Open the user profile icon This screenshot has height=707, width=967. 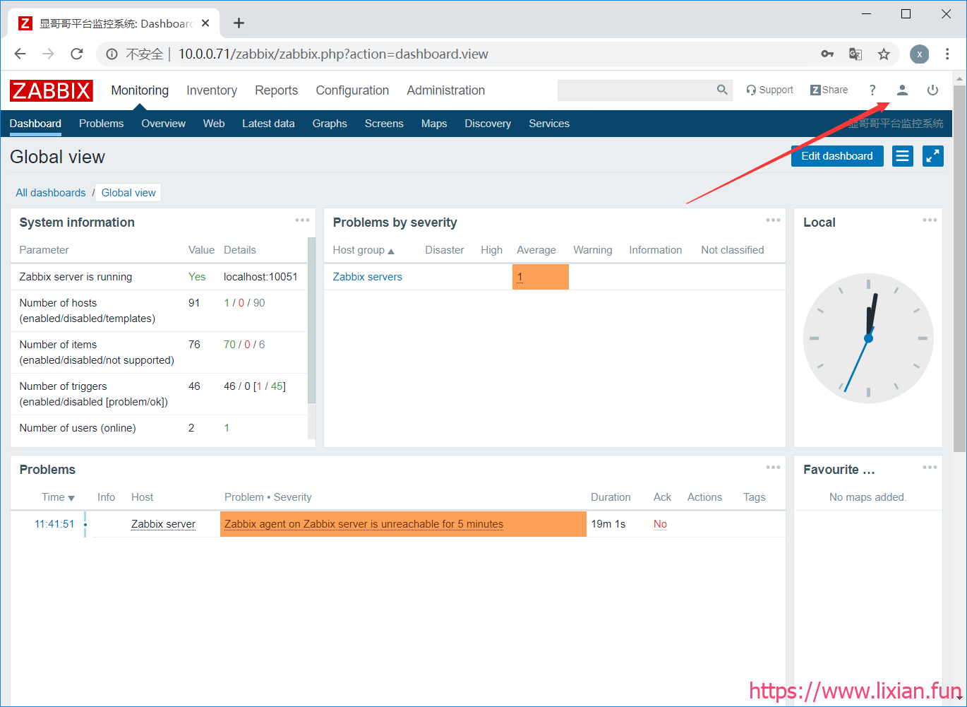click(x=902, y=90)
